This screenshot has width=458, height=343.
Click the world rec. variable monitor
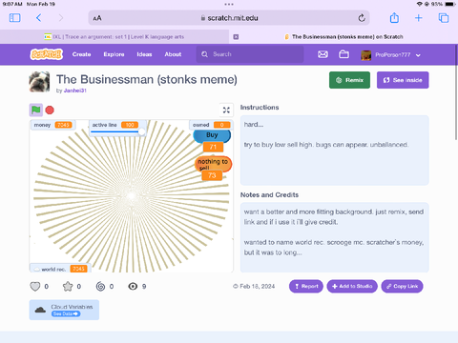(x=60, y=269)
